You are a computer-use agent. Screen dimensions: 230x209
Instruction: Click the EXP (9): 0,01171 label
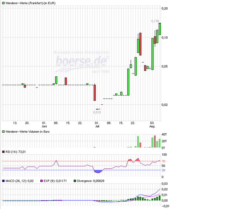click(55, 181)
